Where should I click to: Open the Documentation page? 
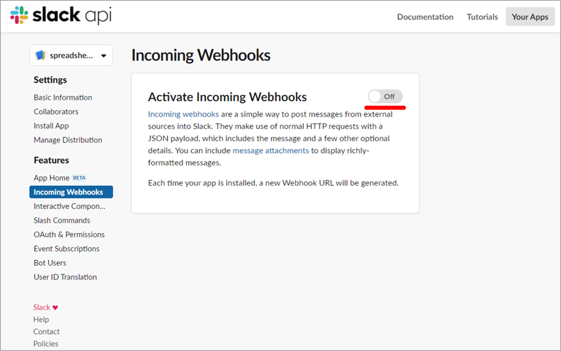pos(425,17)
